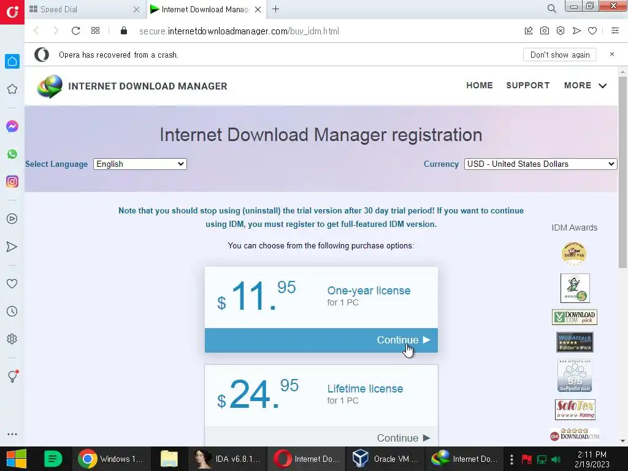The height and width of the screenshot is (471, 628).
Task: Open the IDM application taskbar item
Action: pyautogui.click(x=465, y=459)
